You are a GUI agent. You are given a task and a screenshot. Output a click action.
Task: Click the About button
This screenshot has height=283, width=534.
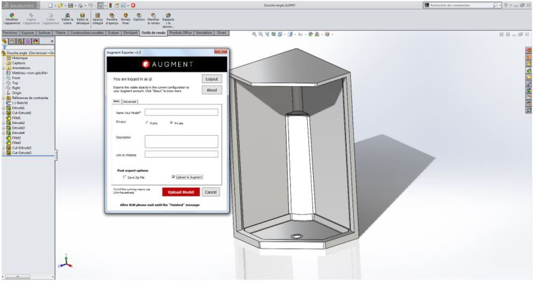point(211,90)
